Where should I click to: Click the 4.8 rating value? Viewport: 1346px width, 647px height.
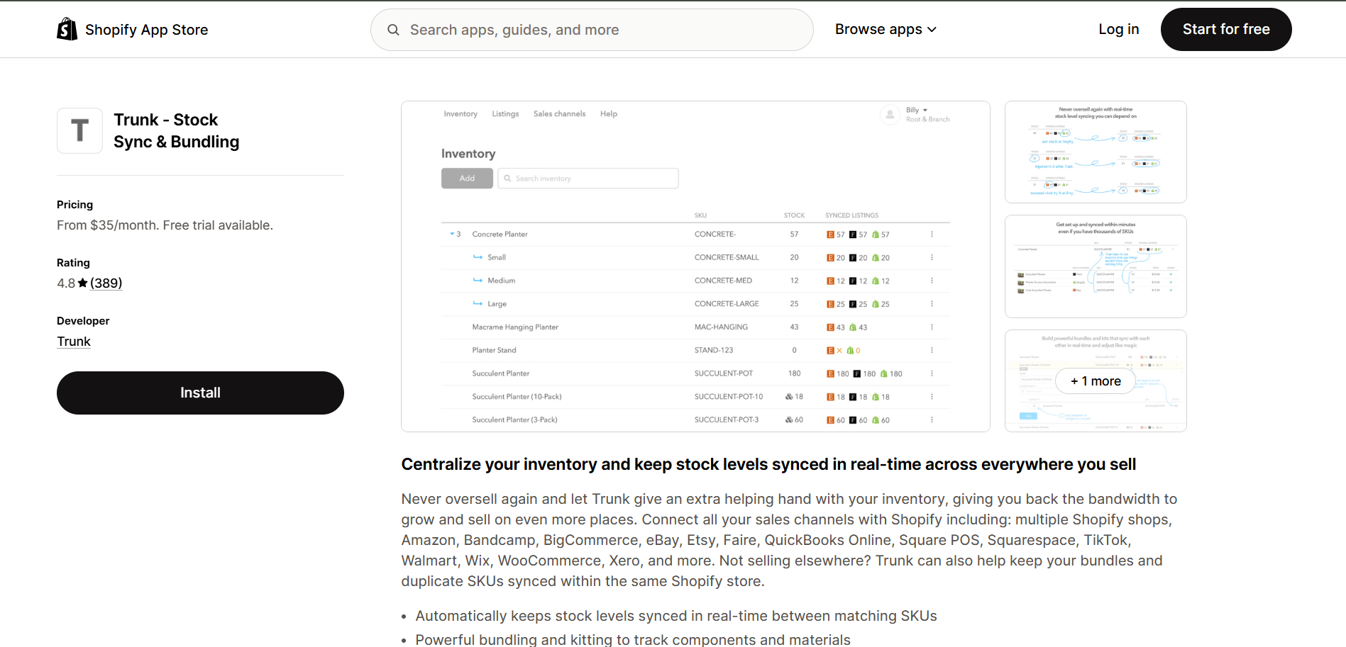66,283
